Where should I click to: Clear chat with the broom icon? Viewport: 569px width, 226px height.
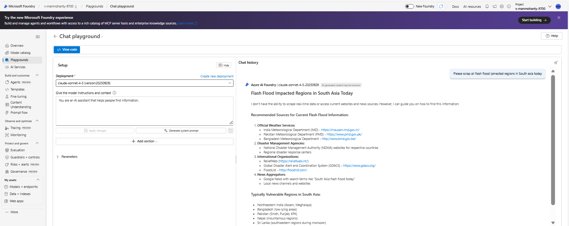pyautogui.click(x=556, y=63)
